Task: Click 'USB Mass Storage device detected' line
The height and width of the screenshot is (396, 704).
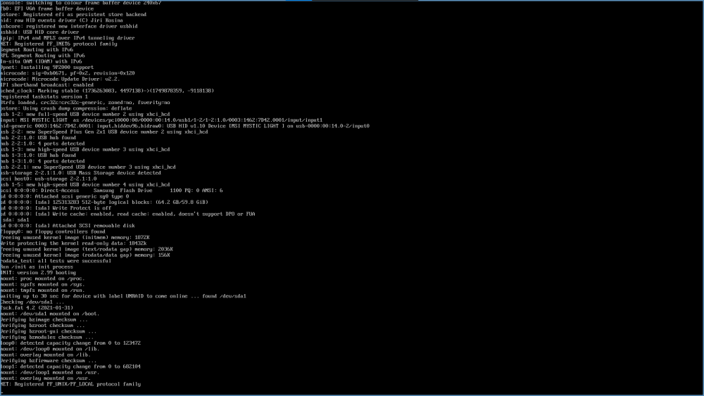Action: point(81,172)
